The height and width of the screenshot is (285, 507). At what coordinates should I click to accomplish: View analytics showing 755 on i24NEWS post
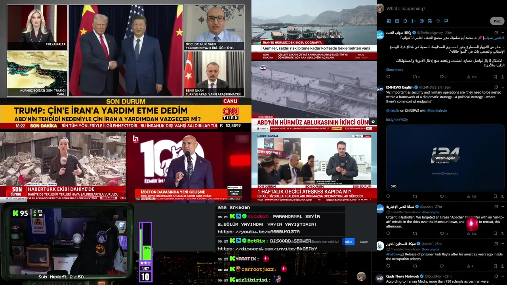(471, 196)
